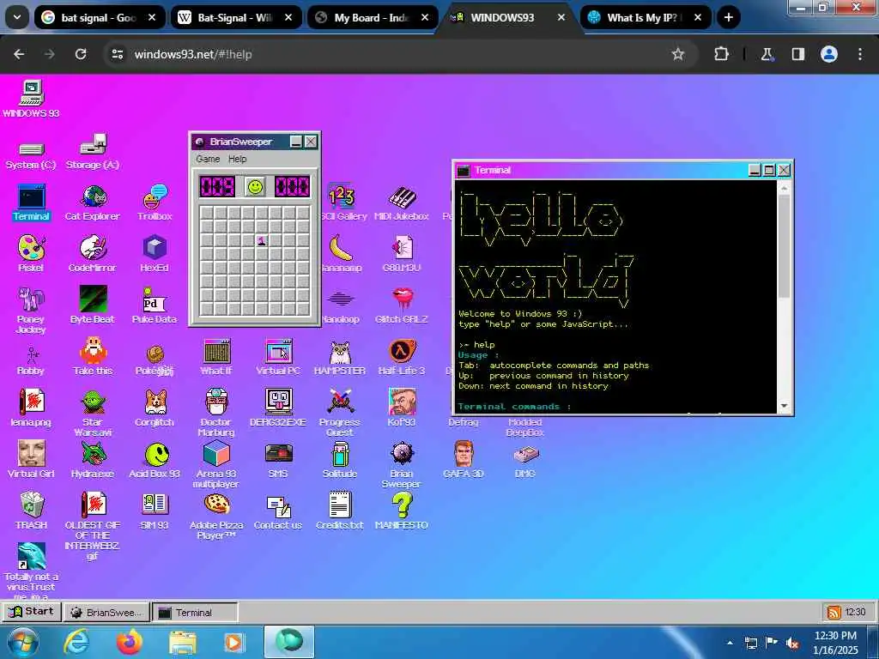
Task: Launch the Piskel paint icon
Action: [x=31, y=254]
